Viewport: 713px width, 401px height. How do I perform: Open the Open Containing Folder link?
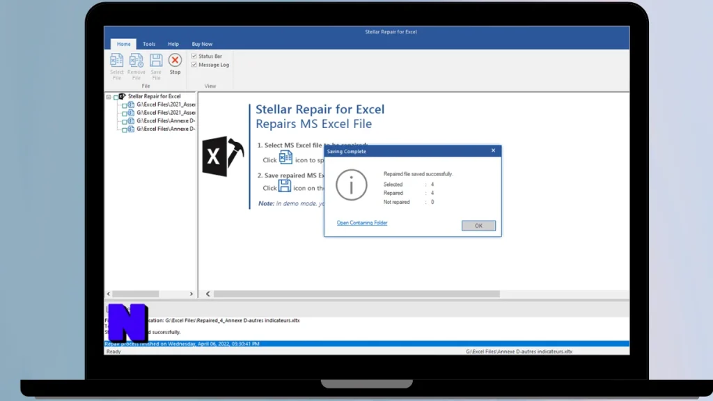362,223
